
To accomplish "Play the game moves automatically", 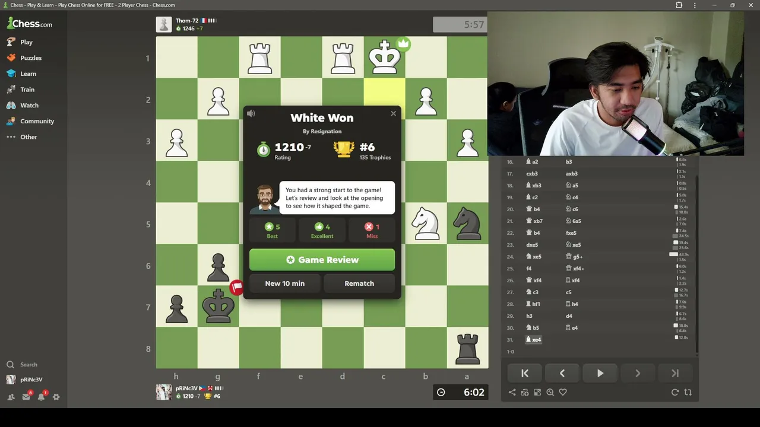I will [x=600, y=373].
